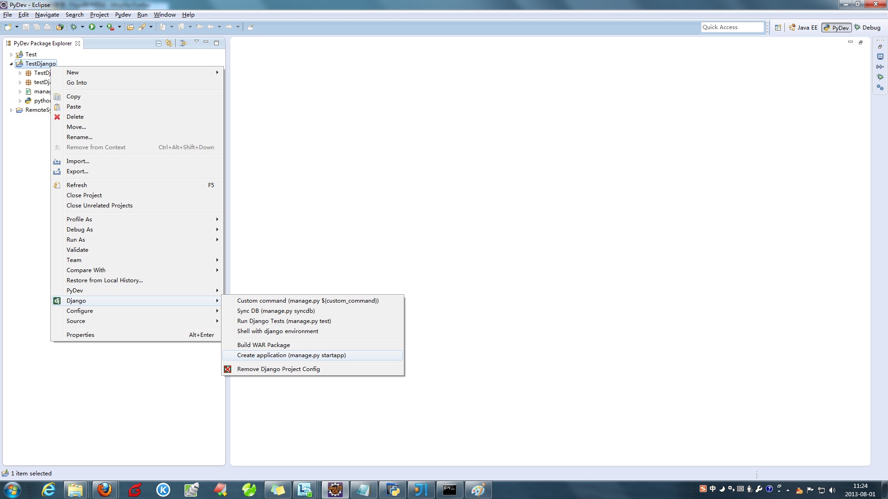The height and width of the screenshot is (499, 888).
Task: Open the Console view icon in right trim
Action: [x=880, y=56]
